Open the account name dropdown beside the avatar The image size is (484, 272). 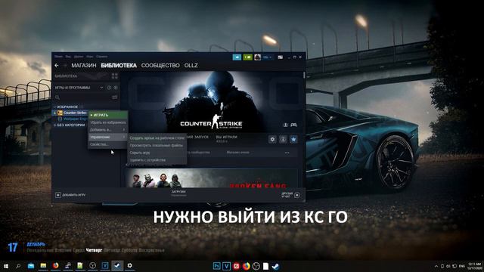tap(267, 57)
